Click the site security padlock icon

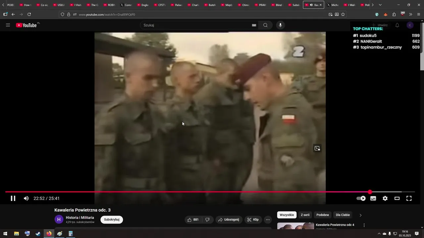69,15
